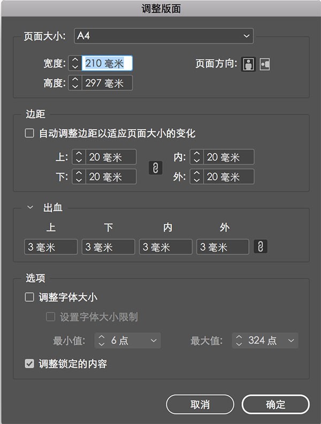The width and height of the screenshot is (321, 424).
Task: Select portrait page orientation icon
Action: (x=248, y=64)
